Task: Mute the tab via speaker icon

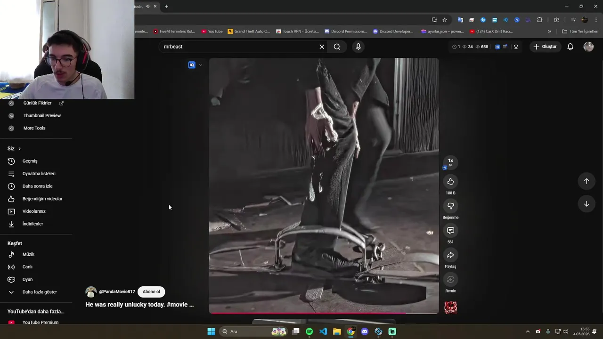Action: click(x=147, y=6)
